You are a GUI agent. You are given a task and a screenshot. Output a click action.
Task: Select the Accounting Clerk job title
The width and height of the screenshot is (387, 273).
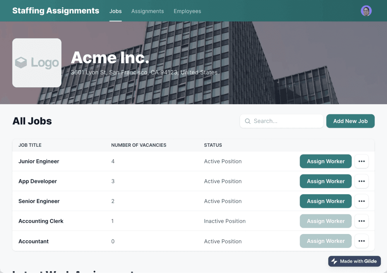[x=41, y=221]
